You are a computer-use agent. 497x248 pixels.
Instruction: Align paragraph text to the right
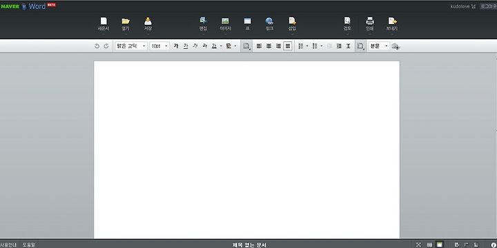click(x=278, y=46)
